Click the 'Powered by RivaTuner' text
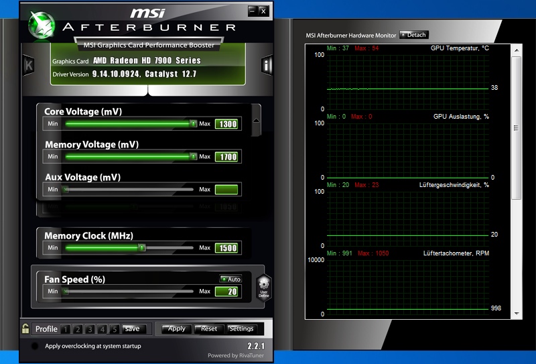This screenshot has height=364, width=536. 236,355
